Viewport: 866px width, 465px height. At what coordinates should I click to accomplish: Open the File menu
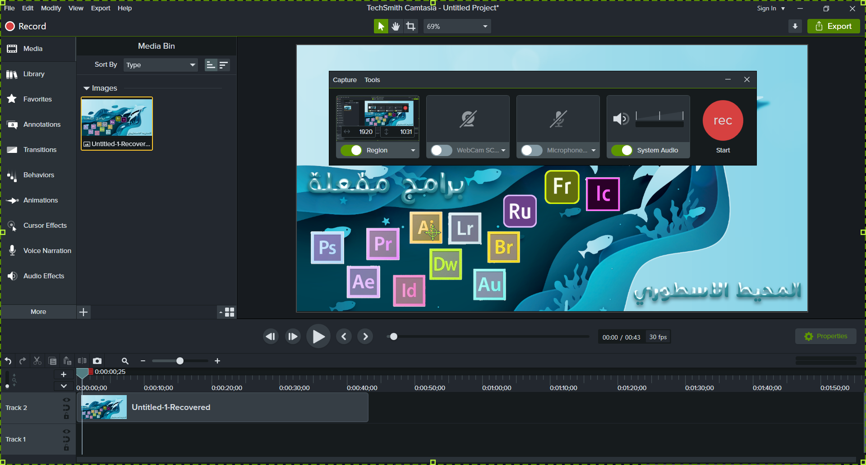[9, 8]
